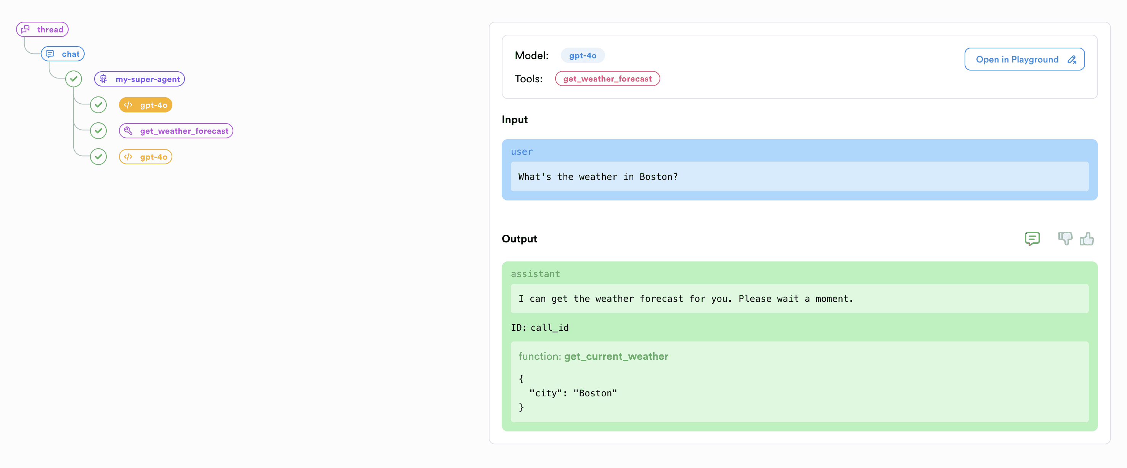Click the green checkmark beside my-super-agent
The image size is (1127, 468).
(x=74, y=79)
